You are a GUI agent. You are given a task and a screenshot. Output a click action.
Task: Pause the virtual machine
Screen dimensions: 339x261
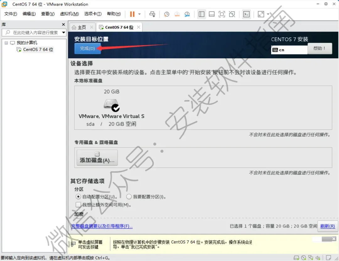[132, 14]
